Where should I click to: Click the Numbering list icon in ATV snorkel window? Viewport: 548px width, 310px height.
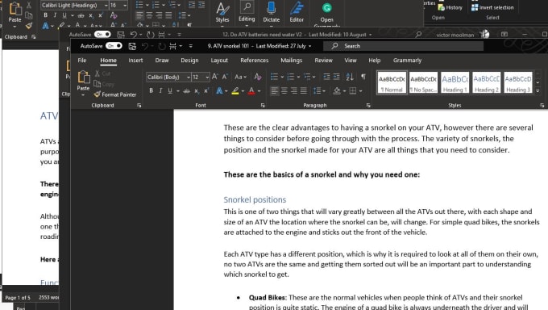pyautogui.click(x=290, y=77)
